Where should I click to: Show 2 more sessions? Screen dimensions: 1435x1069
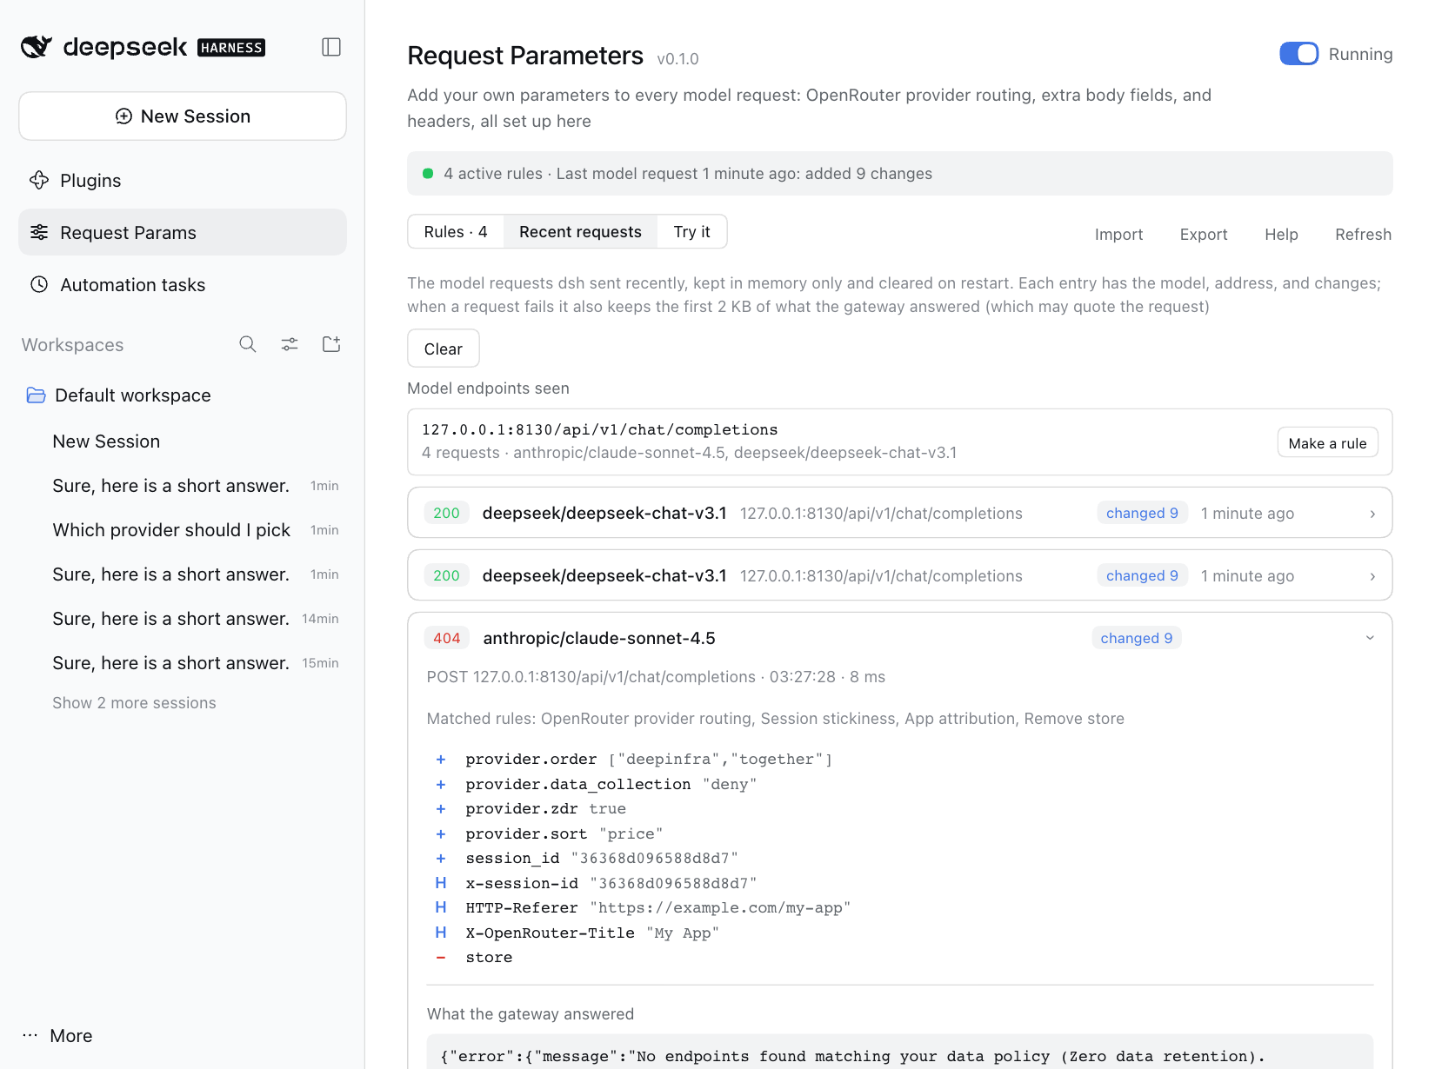[134, 702]
